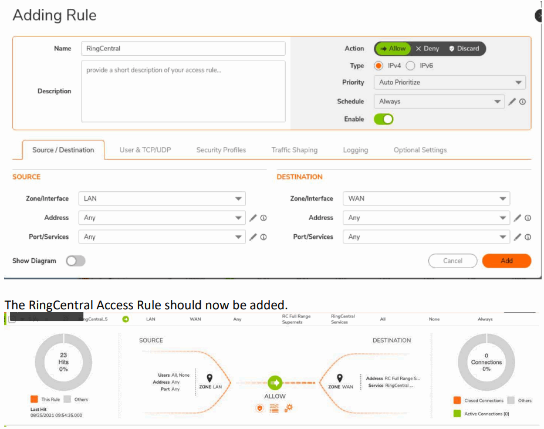This screenshot has height=429, width=544.
Task: Open the Source Zone/Interface dropdown
Action: [x=162, y=198]
